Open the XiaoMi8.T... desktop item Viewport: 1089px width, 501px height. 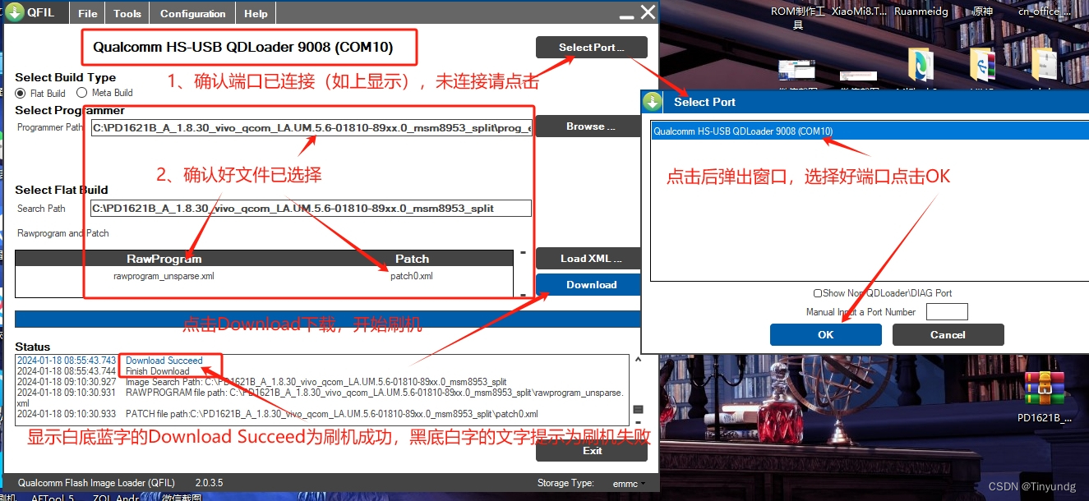click(x=858, y=11)
